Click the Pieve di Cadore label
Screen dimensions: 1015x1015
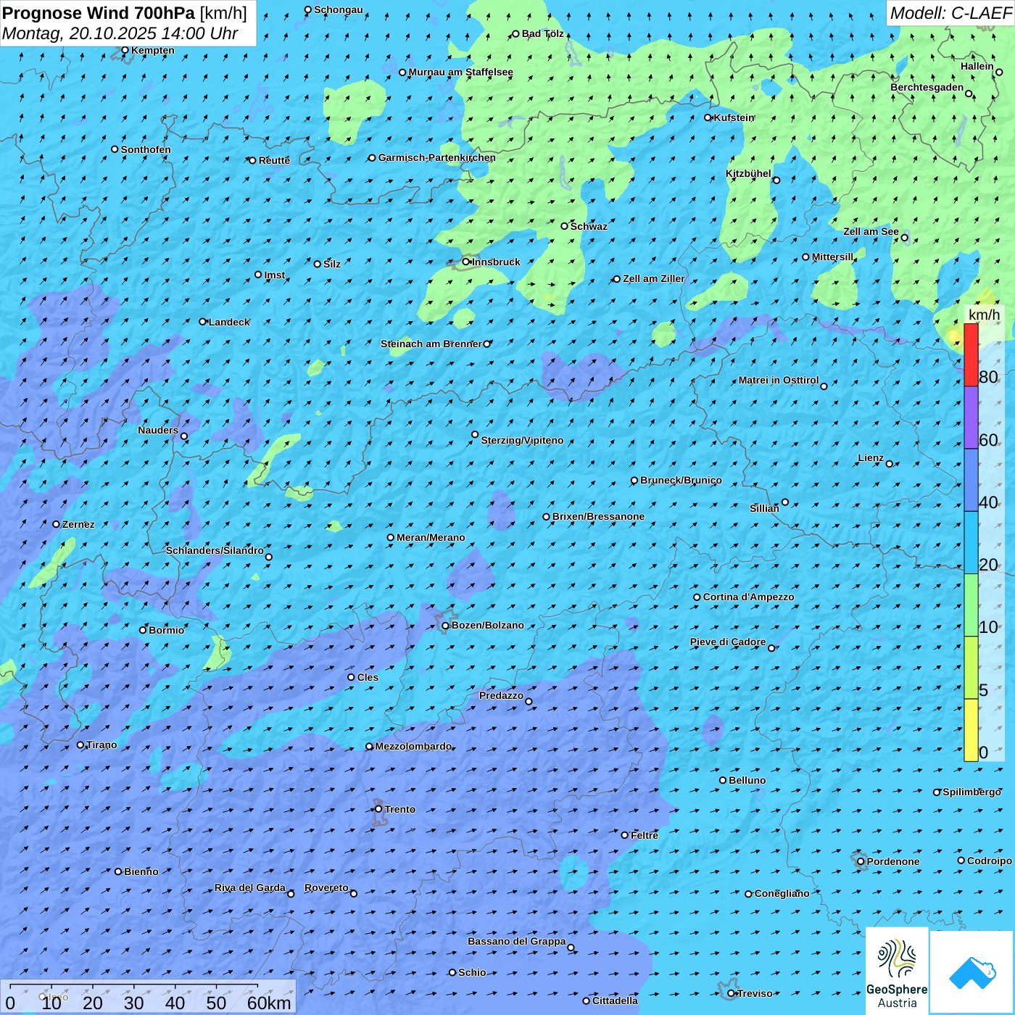coord(728,642)
